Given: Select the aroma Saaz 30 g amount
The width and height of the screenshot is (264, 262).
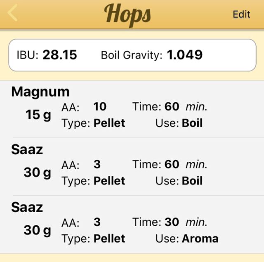Looking at the screenshot, I should click(x=37, y=230).
